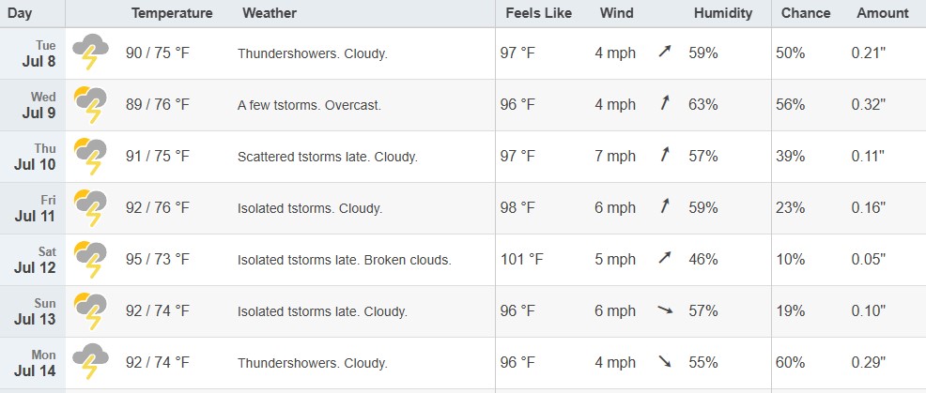Click the wind direction arrow for Jul 12

(x=665, y=259)
